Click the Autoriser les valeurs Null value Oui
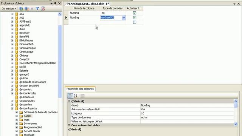The width and height of the screenshot is (242, 136). pos(187,109)
